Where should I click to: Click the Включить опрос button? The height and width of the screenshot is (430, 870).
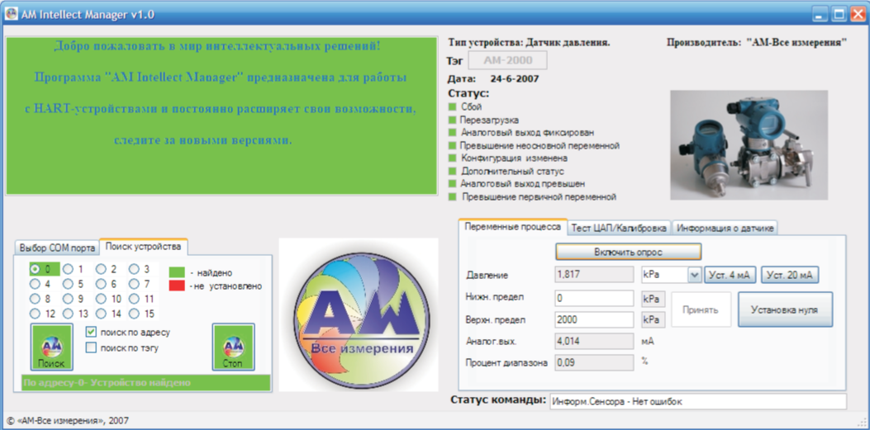(629, 252)
